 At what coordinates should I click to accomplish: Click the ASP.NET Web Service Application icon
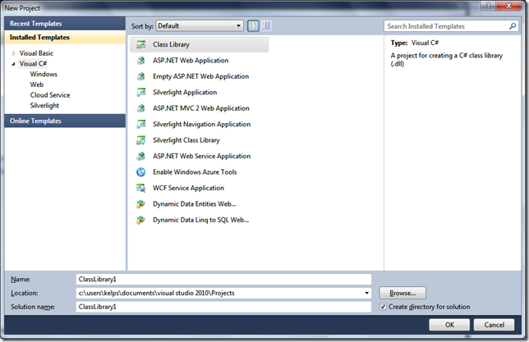tap(141, 156)
